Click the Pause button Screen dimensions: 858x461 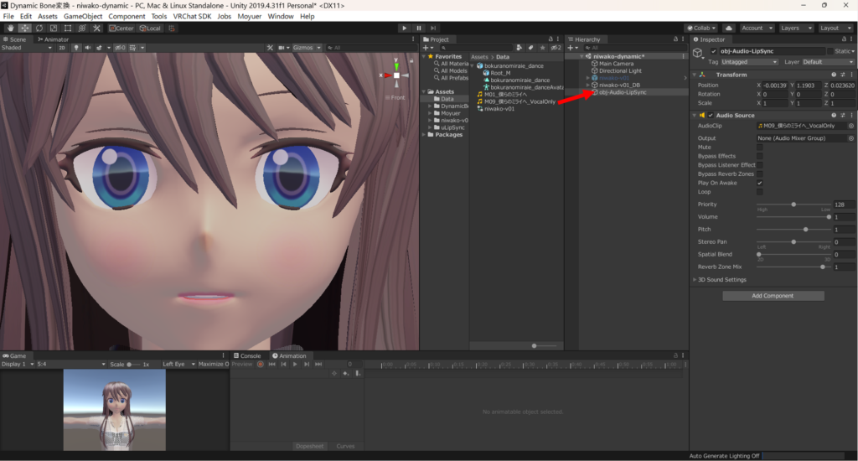click(419, 28)
